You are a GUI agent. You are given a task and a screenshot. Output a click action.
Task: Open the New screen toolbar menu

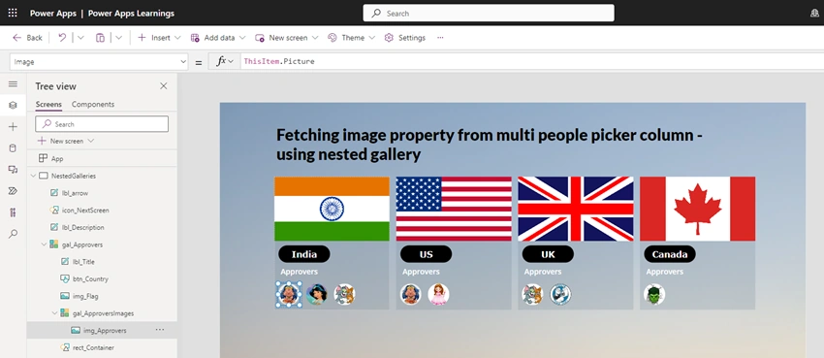pyautogui.click(x=286, y=38)
